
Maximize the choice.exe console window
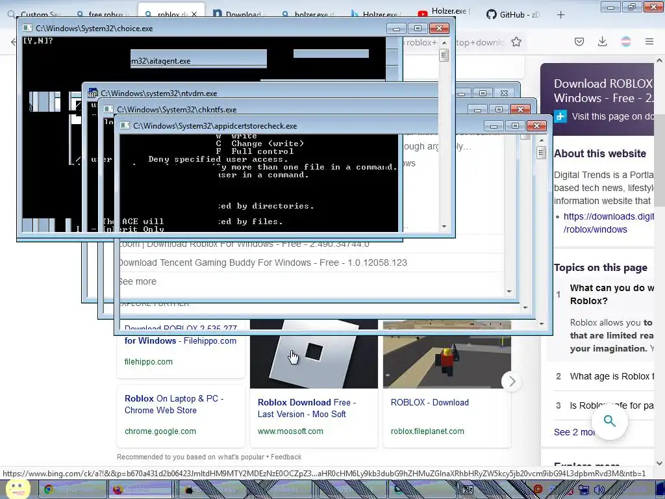point(418,29)
